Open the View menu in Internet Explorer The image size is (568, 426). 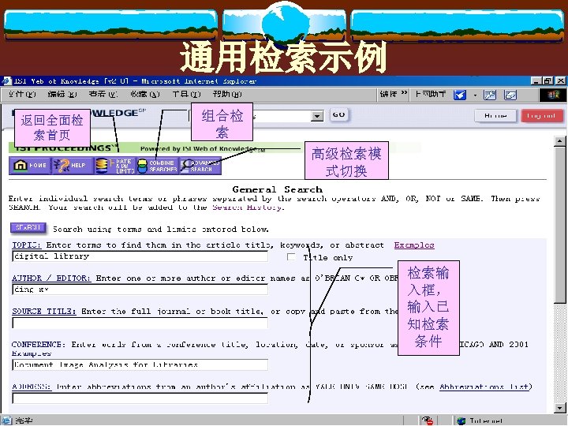click(103, 94)
